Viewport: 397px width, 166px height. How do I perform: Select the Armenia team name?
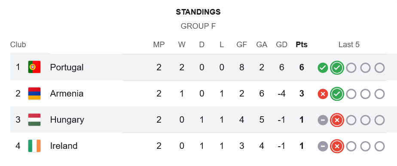pos(67,94)
